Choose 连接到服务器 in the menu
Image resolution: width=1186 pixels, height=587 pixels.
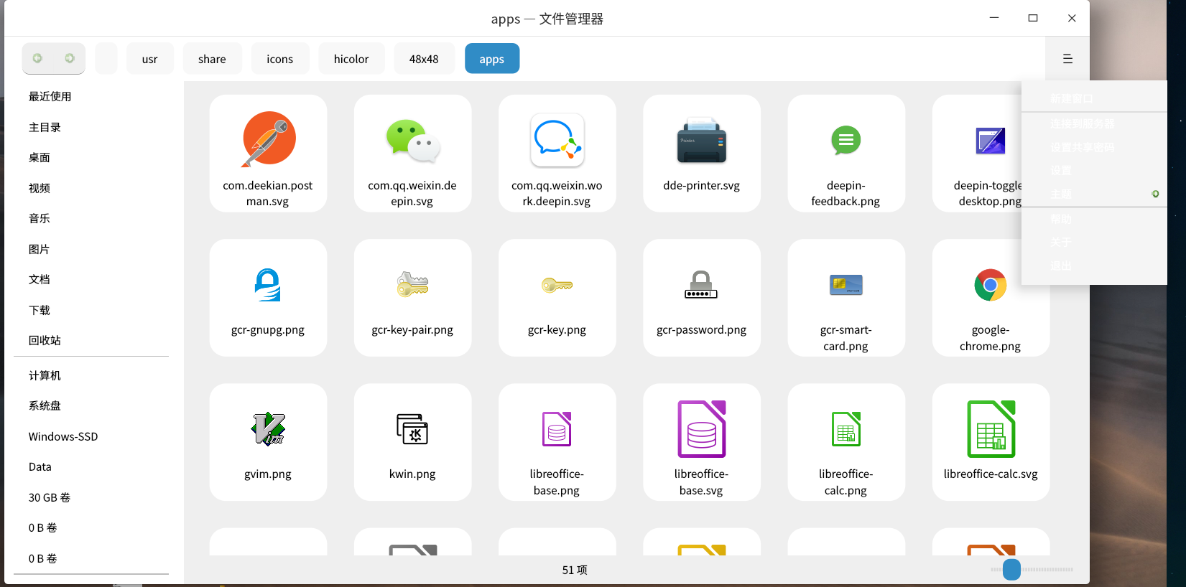tap(1094, 123)
